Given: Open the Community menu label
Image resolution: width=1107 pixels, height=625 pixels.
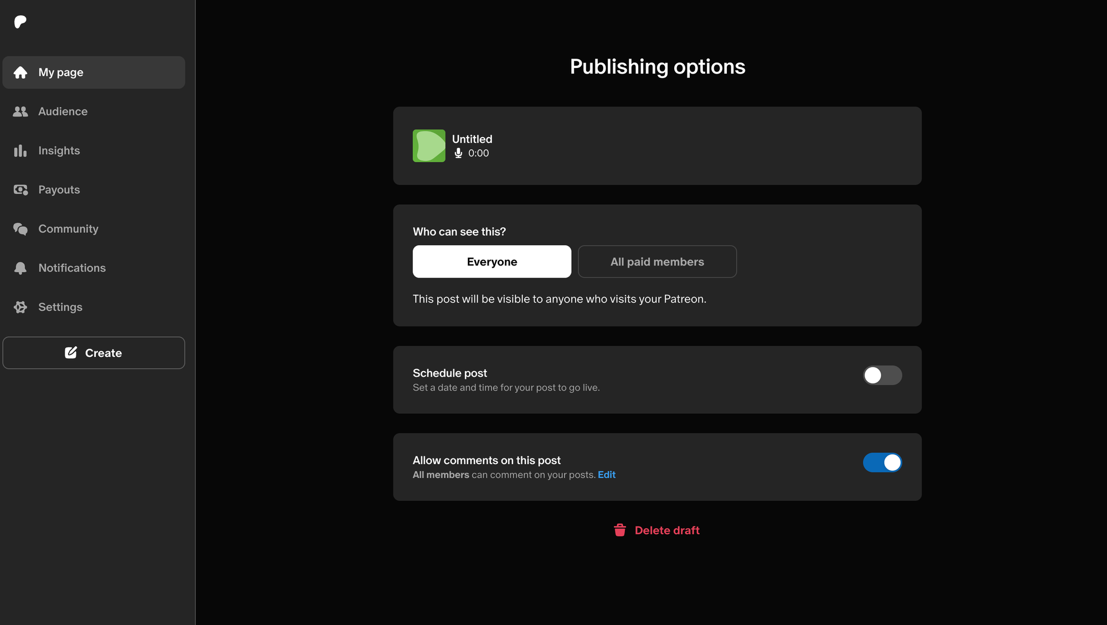Looking at the screenshot, I should click(68, 229).
